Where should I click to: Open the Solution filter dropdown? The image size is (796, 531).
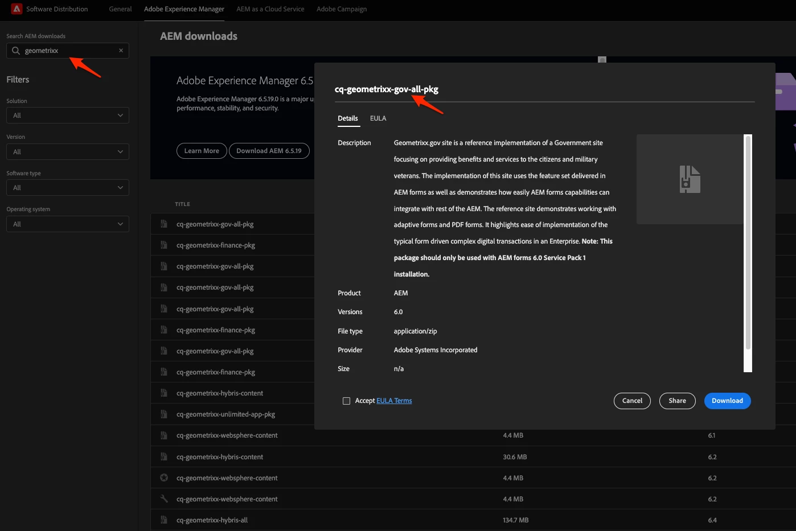(x=68, y=116)
